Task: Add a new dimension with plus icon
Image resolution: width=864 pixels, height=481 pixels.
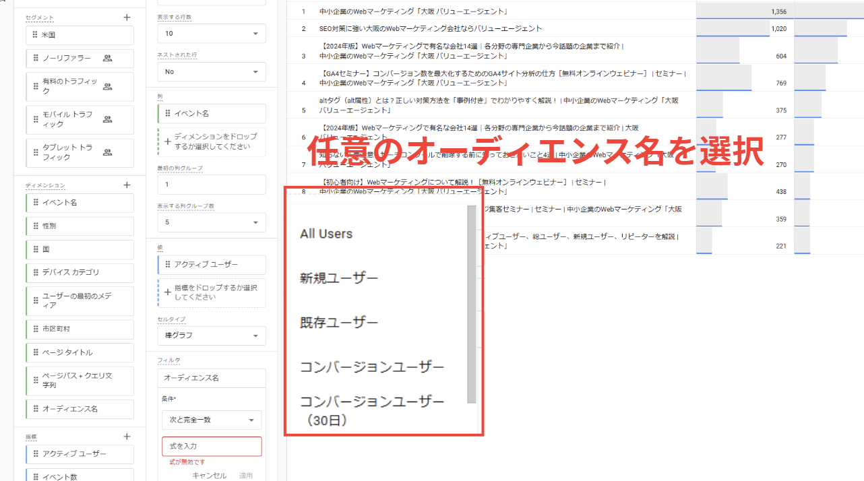Action: point(127,185)
